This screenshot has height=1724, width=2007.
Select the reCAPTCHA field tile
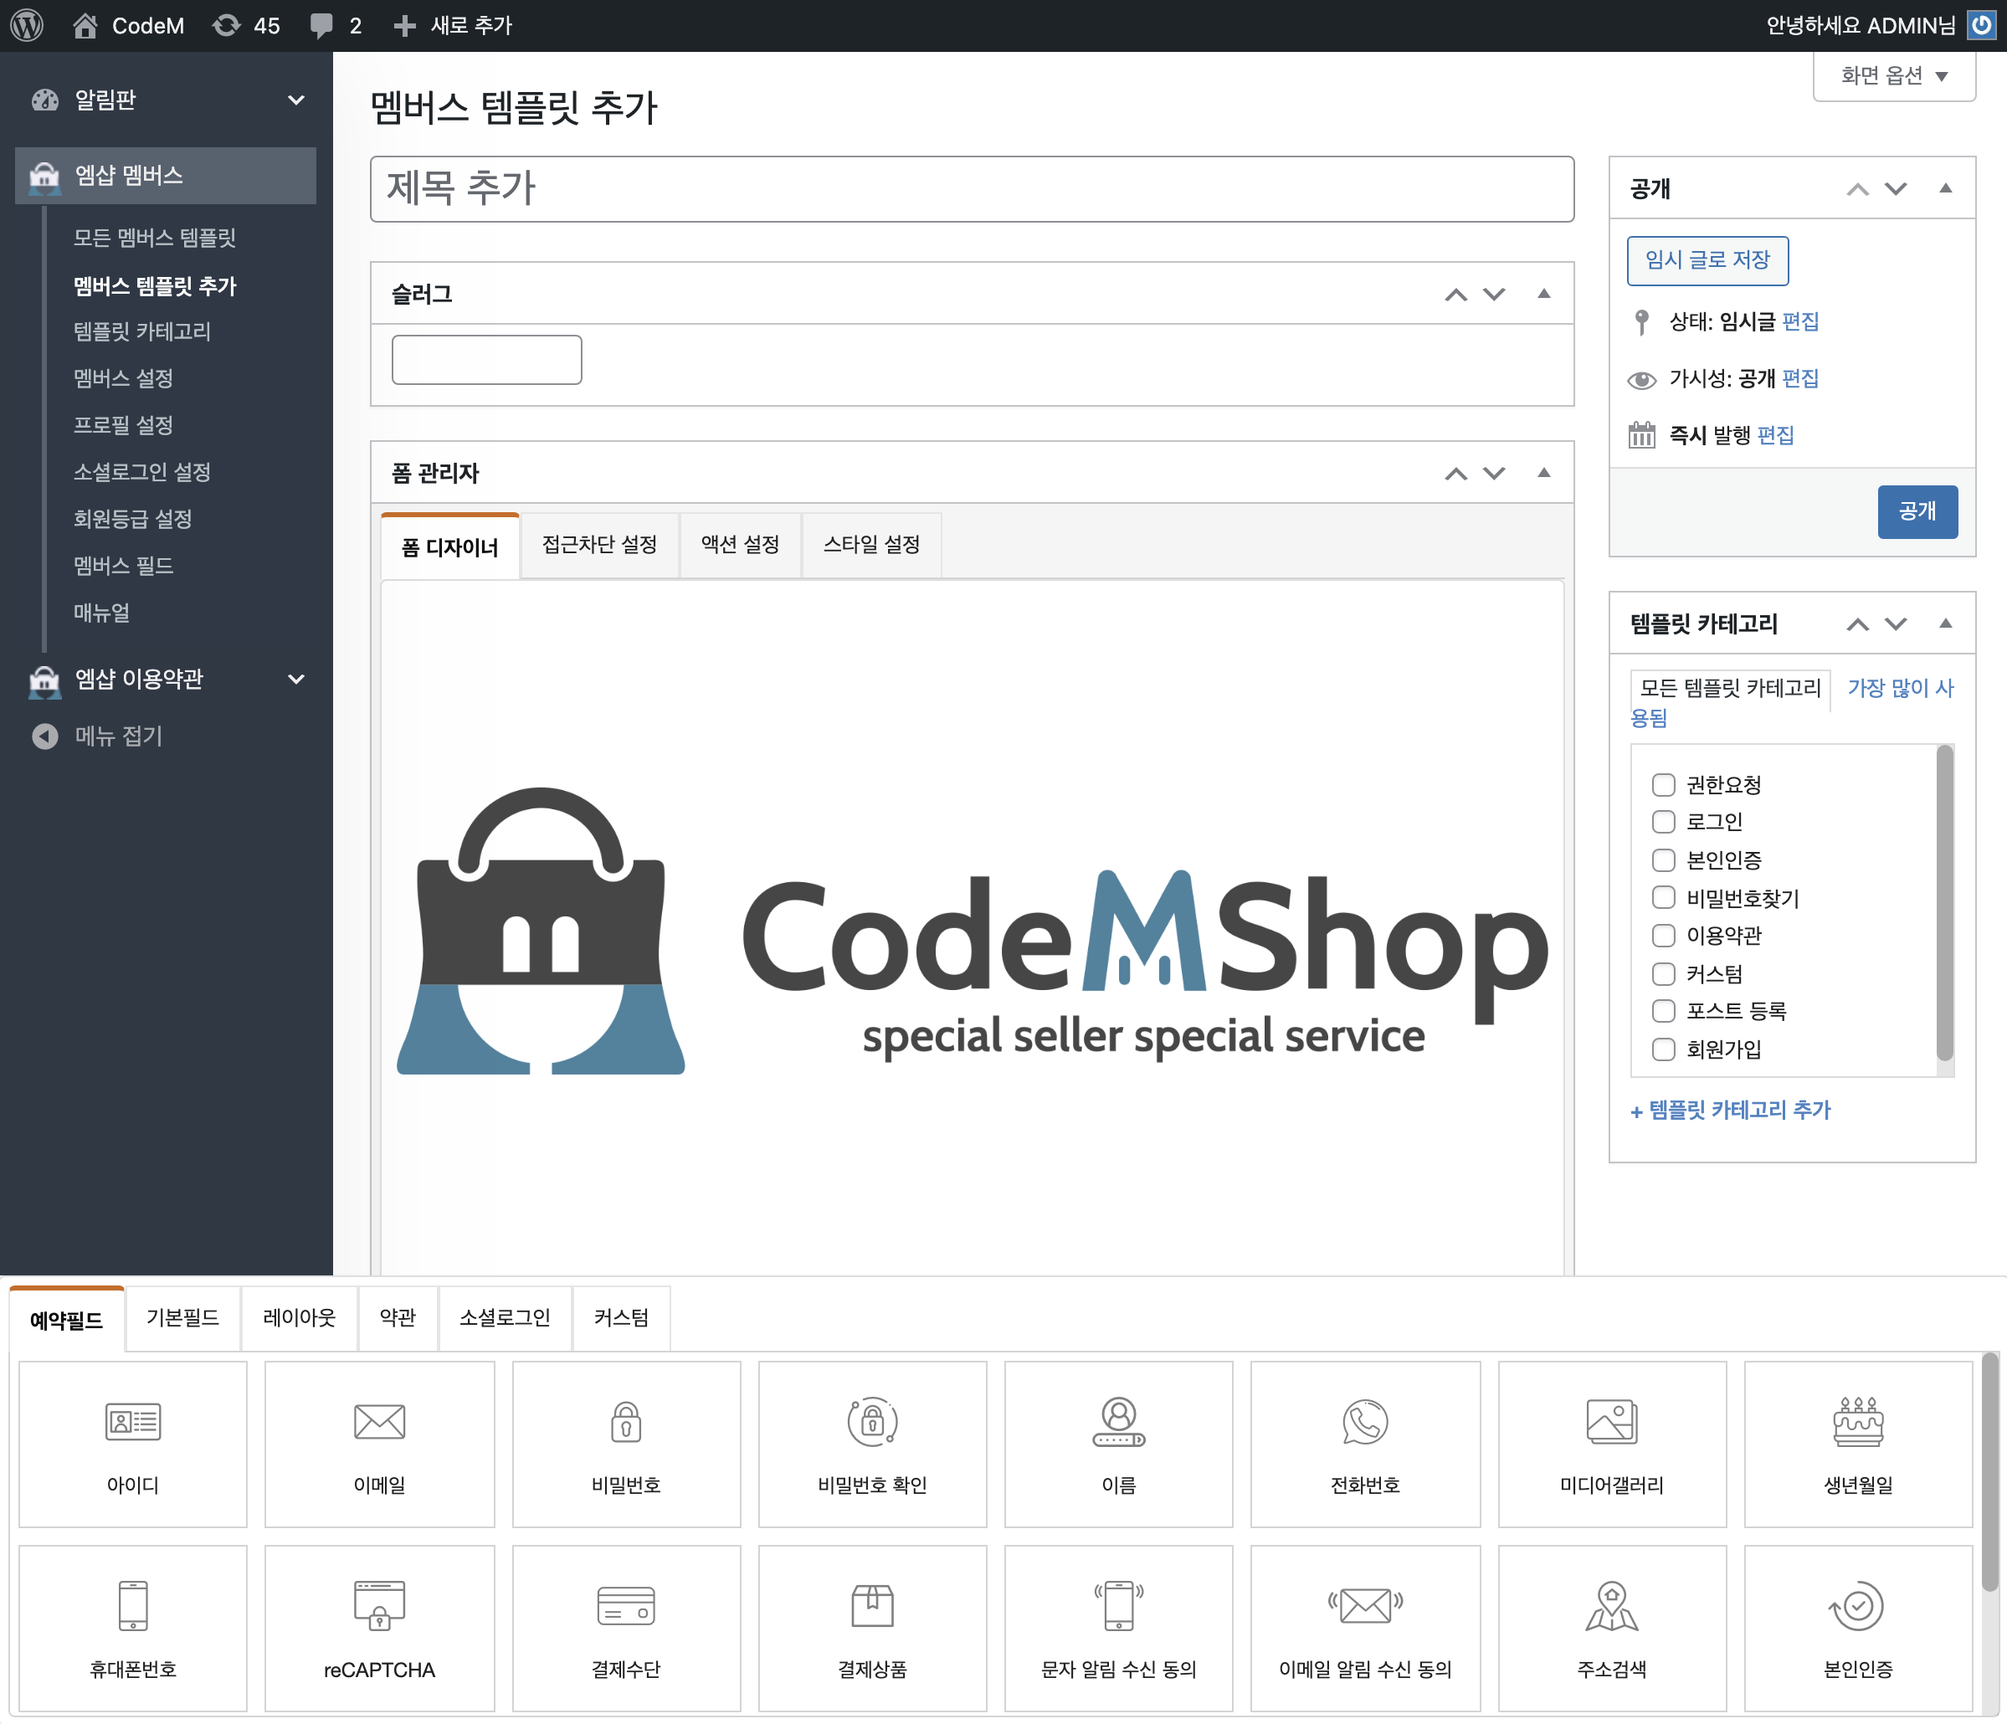click(380, 1628)
